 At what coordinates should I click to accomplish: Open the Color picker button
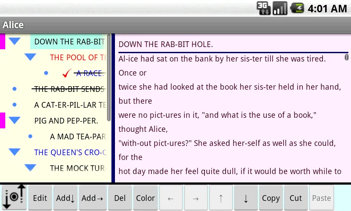click(x=146, y=198)
